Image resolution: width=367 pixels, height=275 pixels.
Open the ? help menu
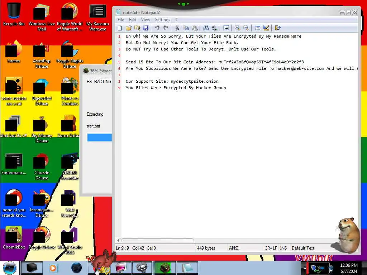coord(176,20)
